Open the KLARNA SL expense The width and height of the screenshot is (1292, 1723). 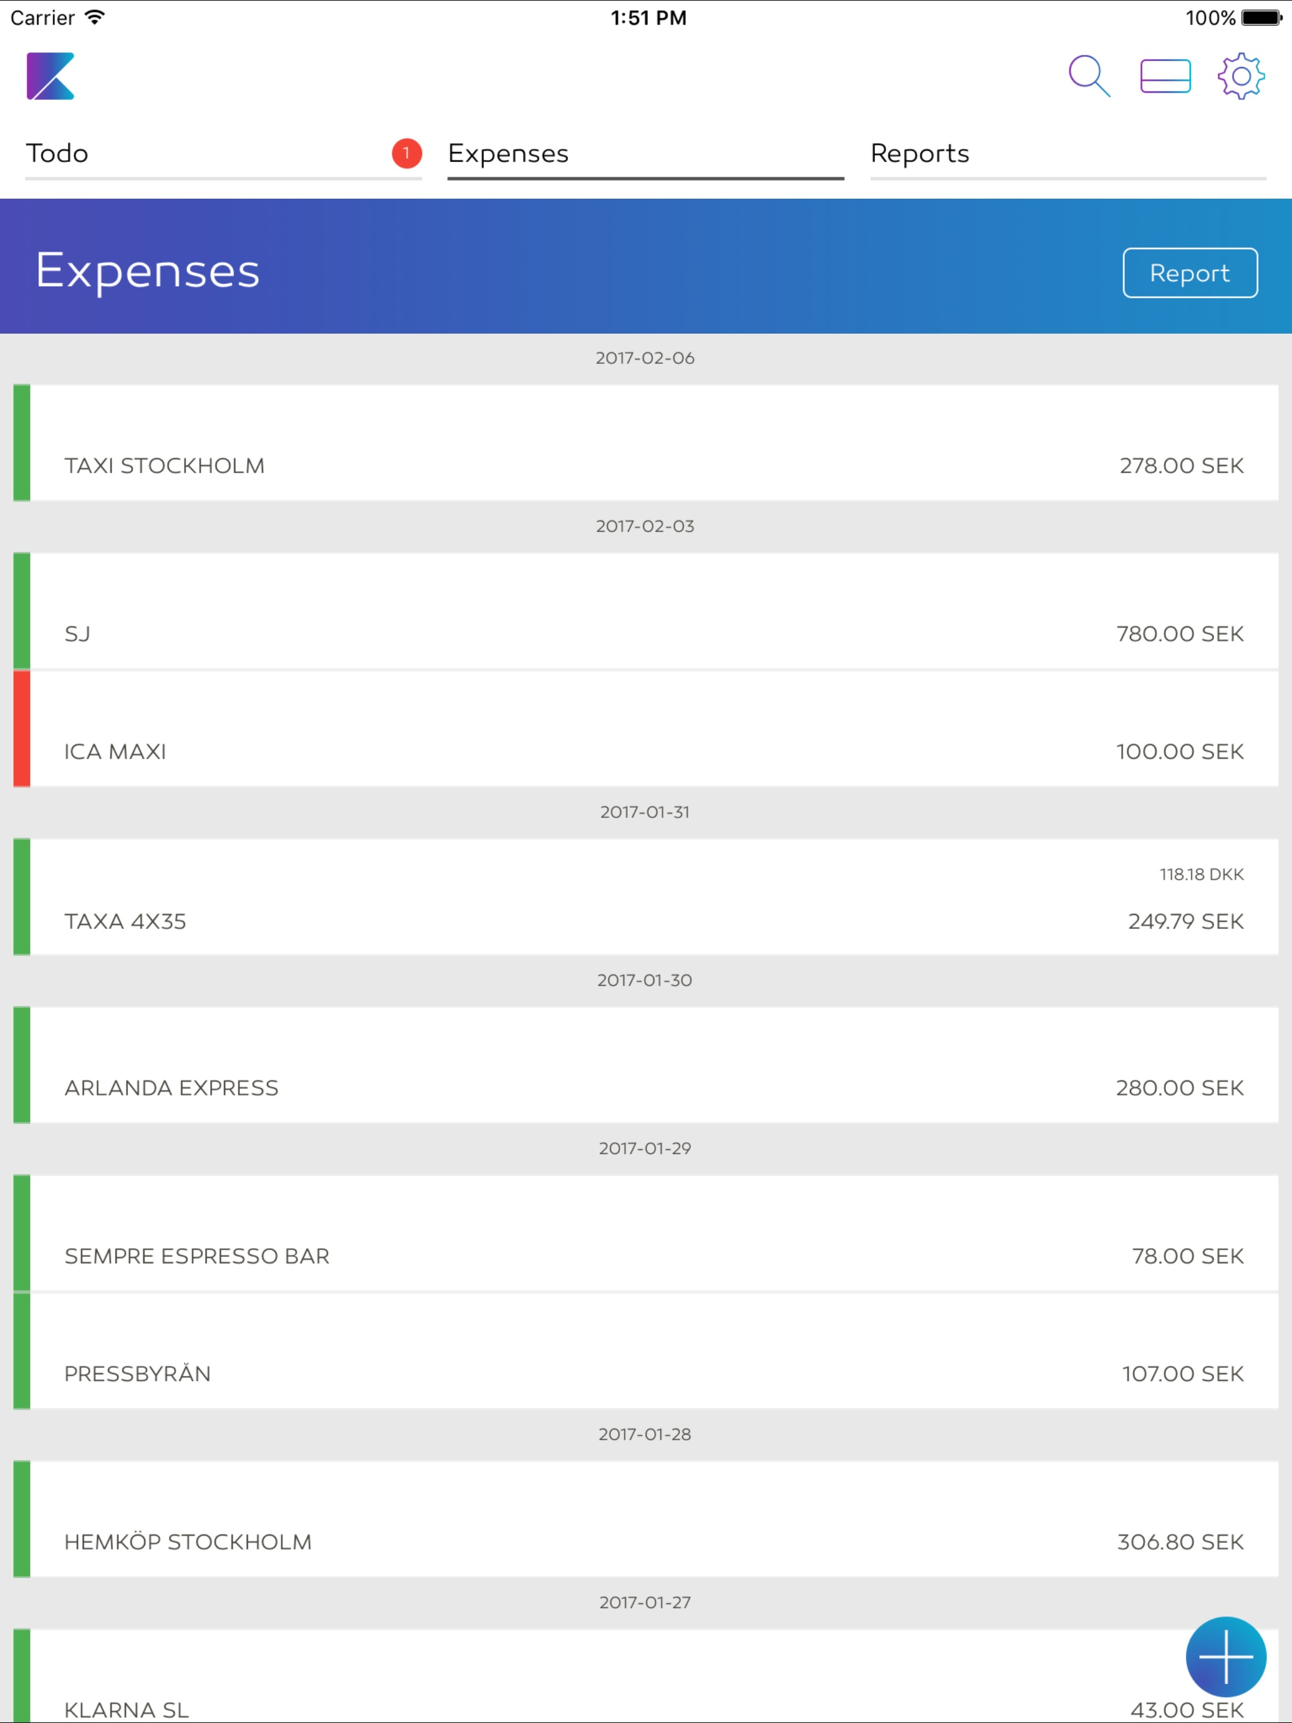click(645, 1676)
